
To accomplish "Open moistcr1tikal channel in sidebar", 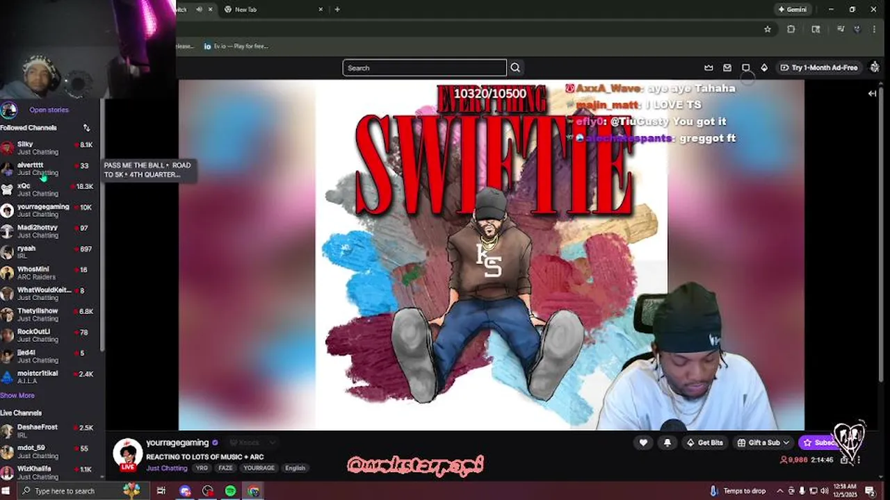I will [x=51, y=377].
